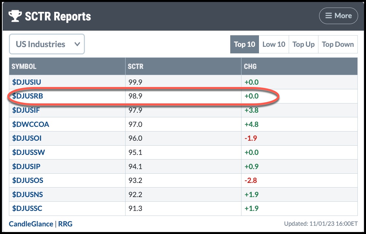
Task: Select the Top Up tab
Action: [303, 44]
